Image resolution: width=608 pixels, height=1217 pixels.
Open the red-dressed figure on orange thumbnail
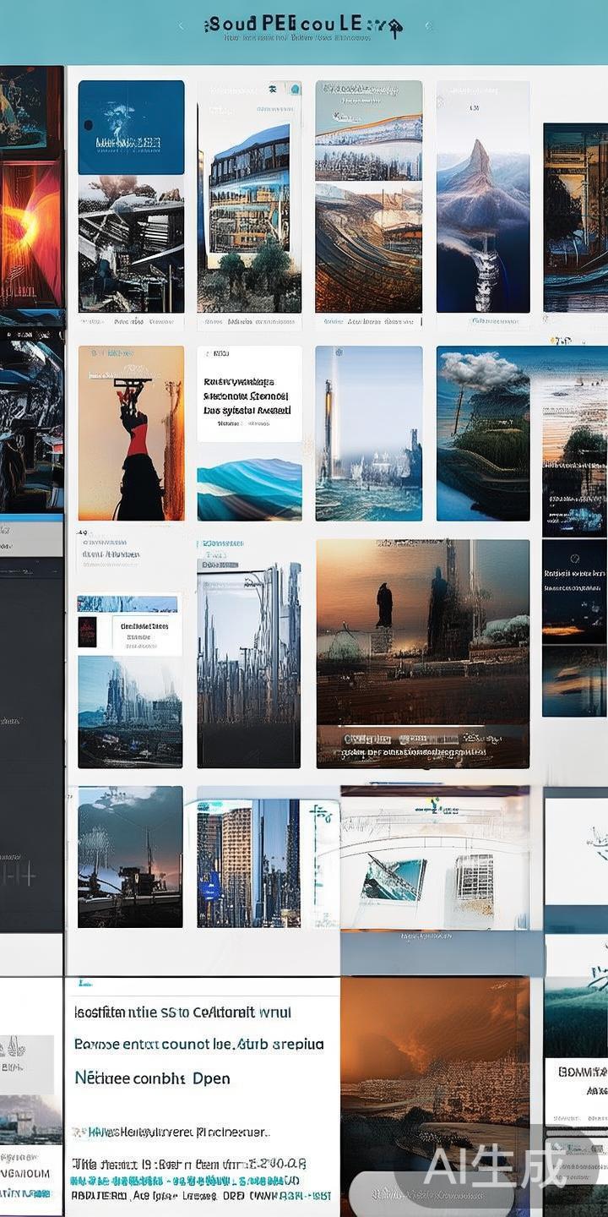[x=131, y=433]
